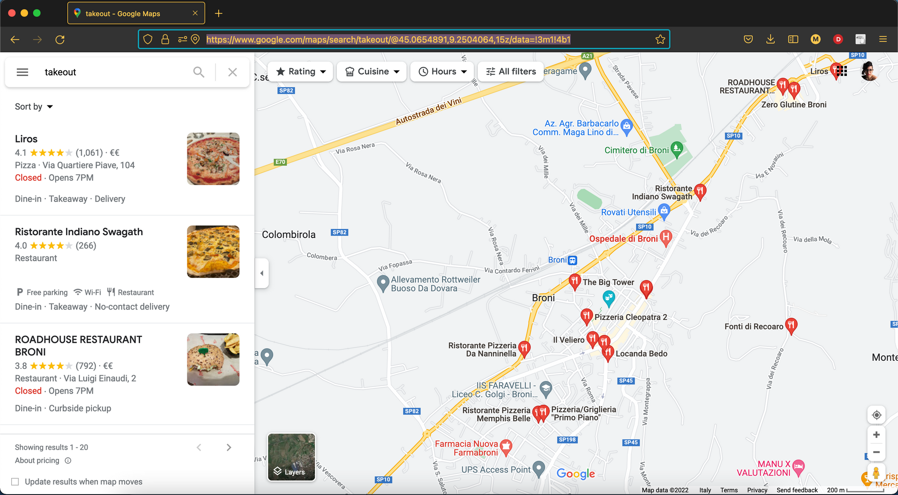Viewport: 898px width, 495px height.
Task: Select Pizzeria Cleopatra 2 map pin
Action: point(586,316)
